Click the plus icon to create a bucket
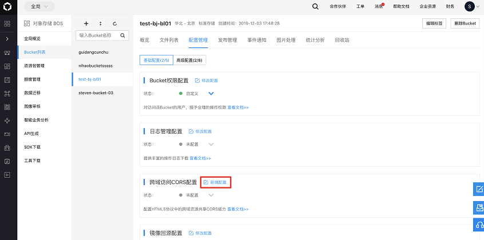 pyautogui.click(x=86, y=23)
